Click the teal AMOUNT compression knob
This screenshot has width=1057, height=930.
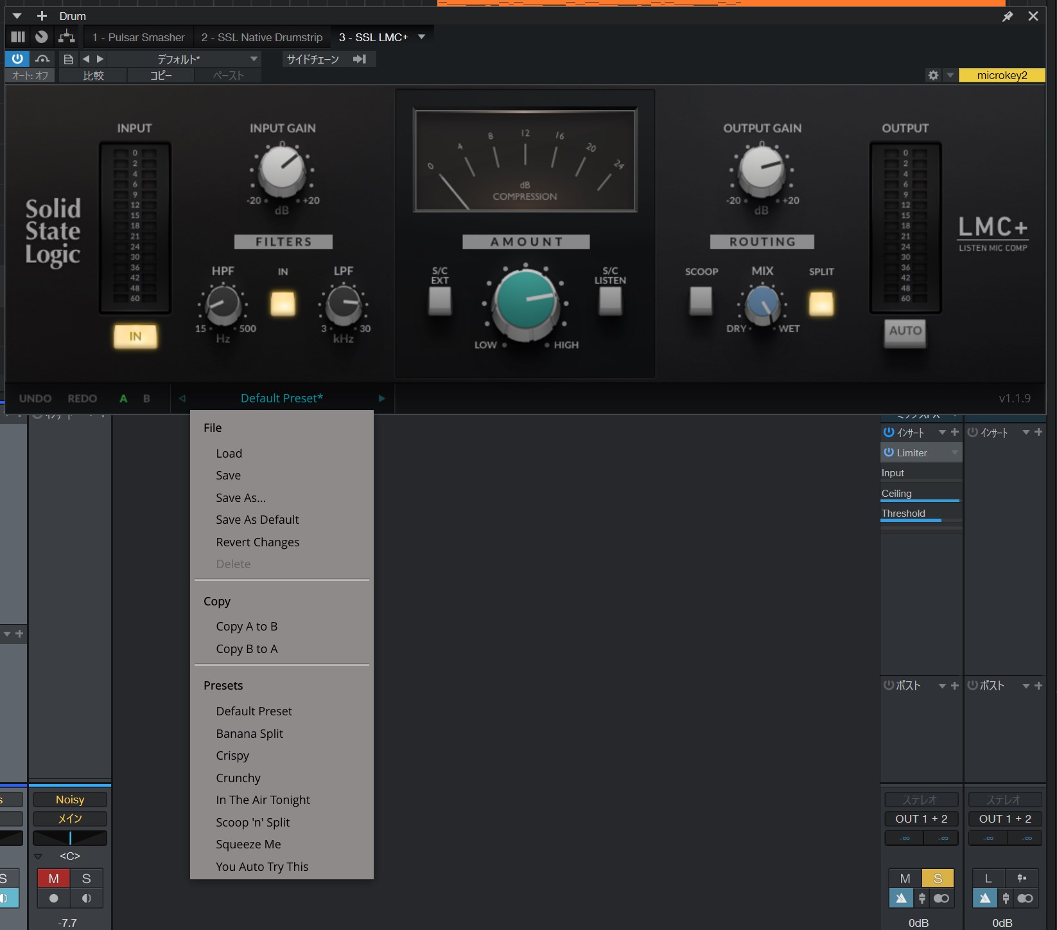[525, 301]
